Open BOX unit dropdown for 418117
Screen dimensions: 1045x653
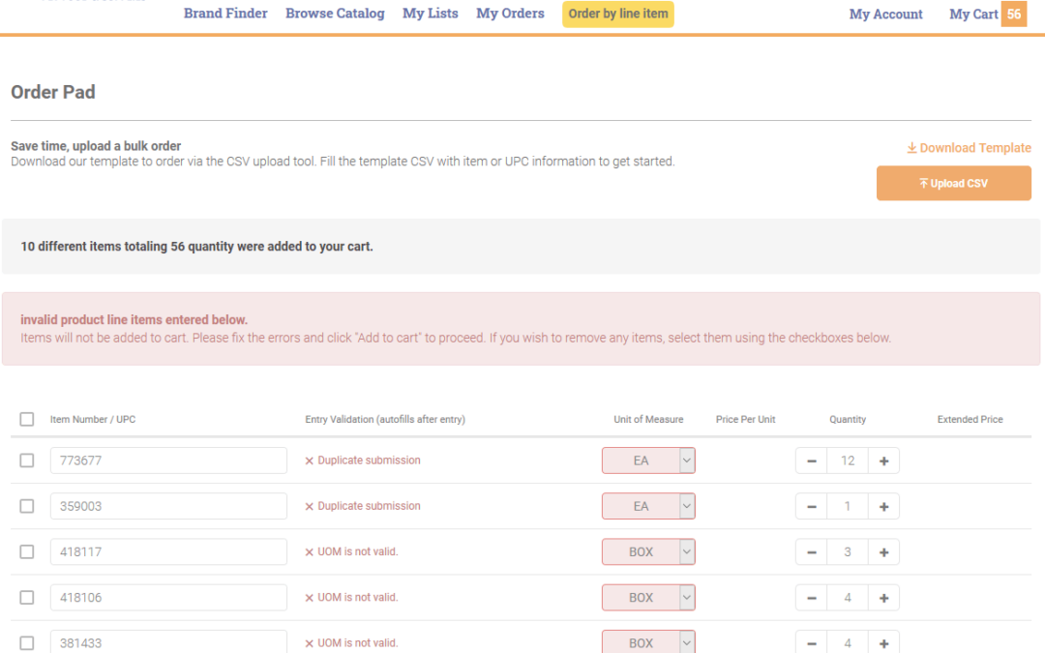648,551
